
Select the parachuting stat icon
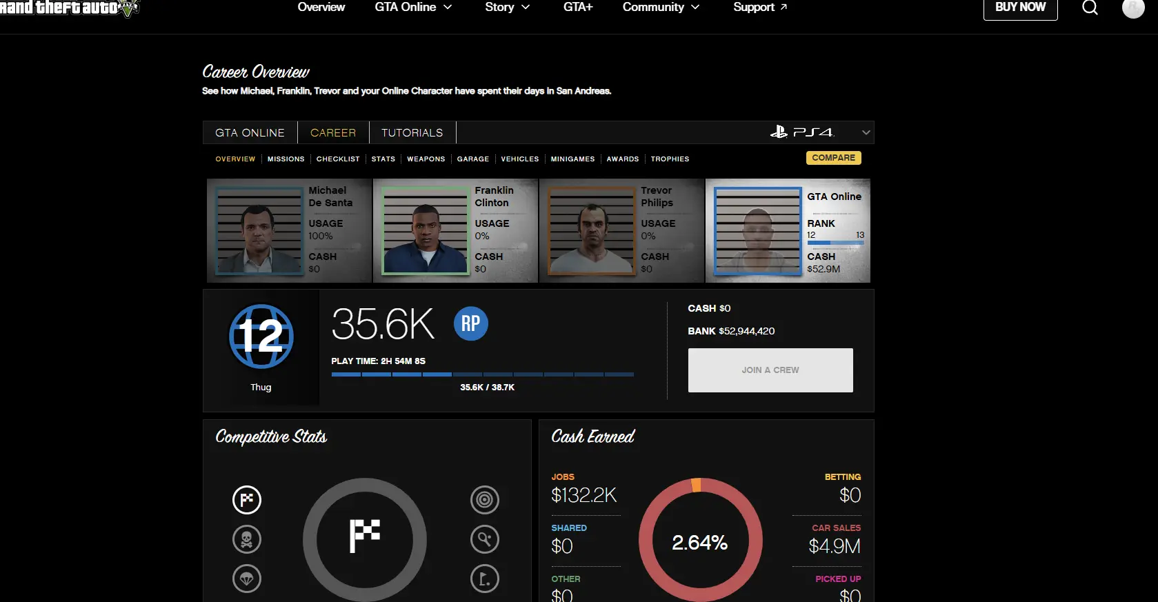(247, 579)
